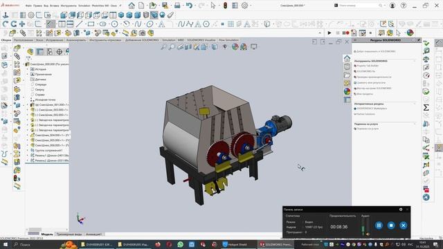Save the assembly with the Save icon
This screenshot has height=249, width=443.
(165, 6)
